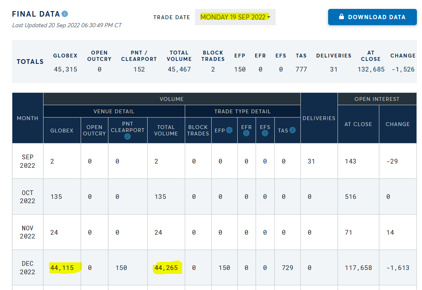
Task: Select the DEC 2022 month cell
Action: click(27, 268)
